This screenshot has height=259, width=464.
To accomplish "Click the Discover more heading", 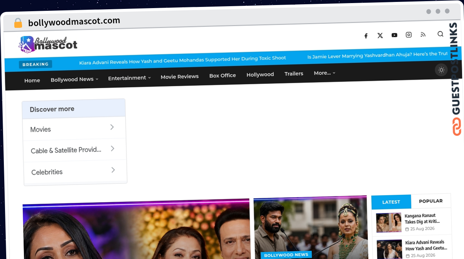I will click(52, 109).
